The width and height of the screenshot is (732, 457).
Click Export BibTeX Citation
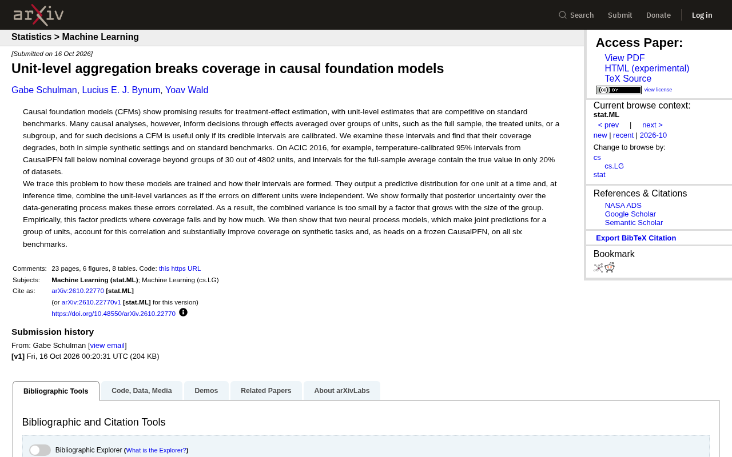click(x=636, y=238)
